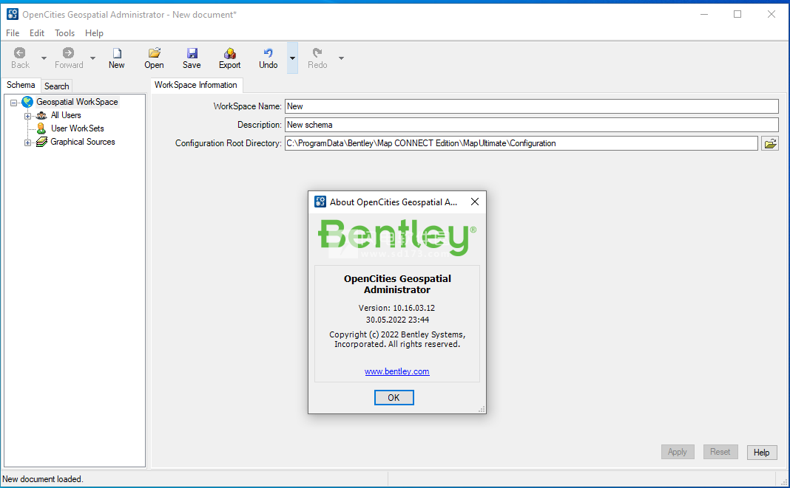Open the www.bentley.com link
790x488 pixels.
coord(397,371)
